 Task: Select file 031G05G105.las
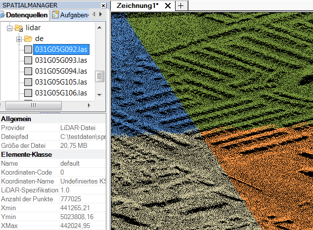coord(61,82)
